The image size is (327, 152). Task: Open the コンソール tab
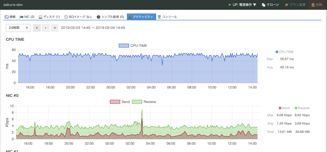coord(167,17)
